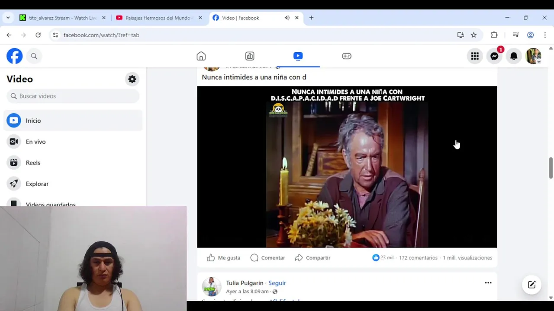Click the scrollbar down arrow
This screenshot has height=311, width=554.
point(551,298)
